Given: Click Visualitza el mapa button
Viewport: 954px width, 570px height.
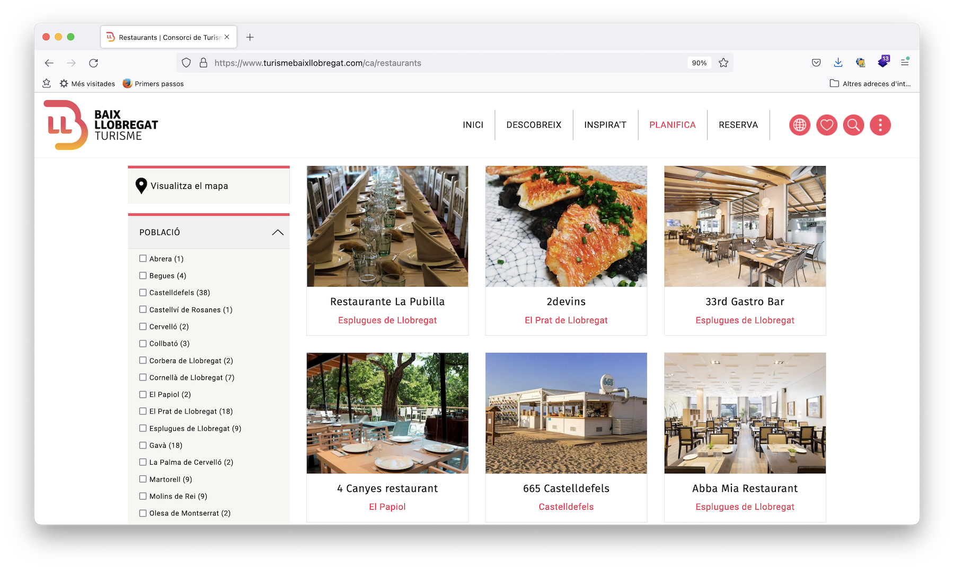Looking at the screenshot, I should [189, 186].
